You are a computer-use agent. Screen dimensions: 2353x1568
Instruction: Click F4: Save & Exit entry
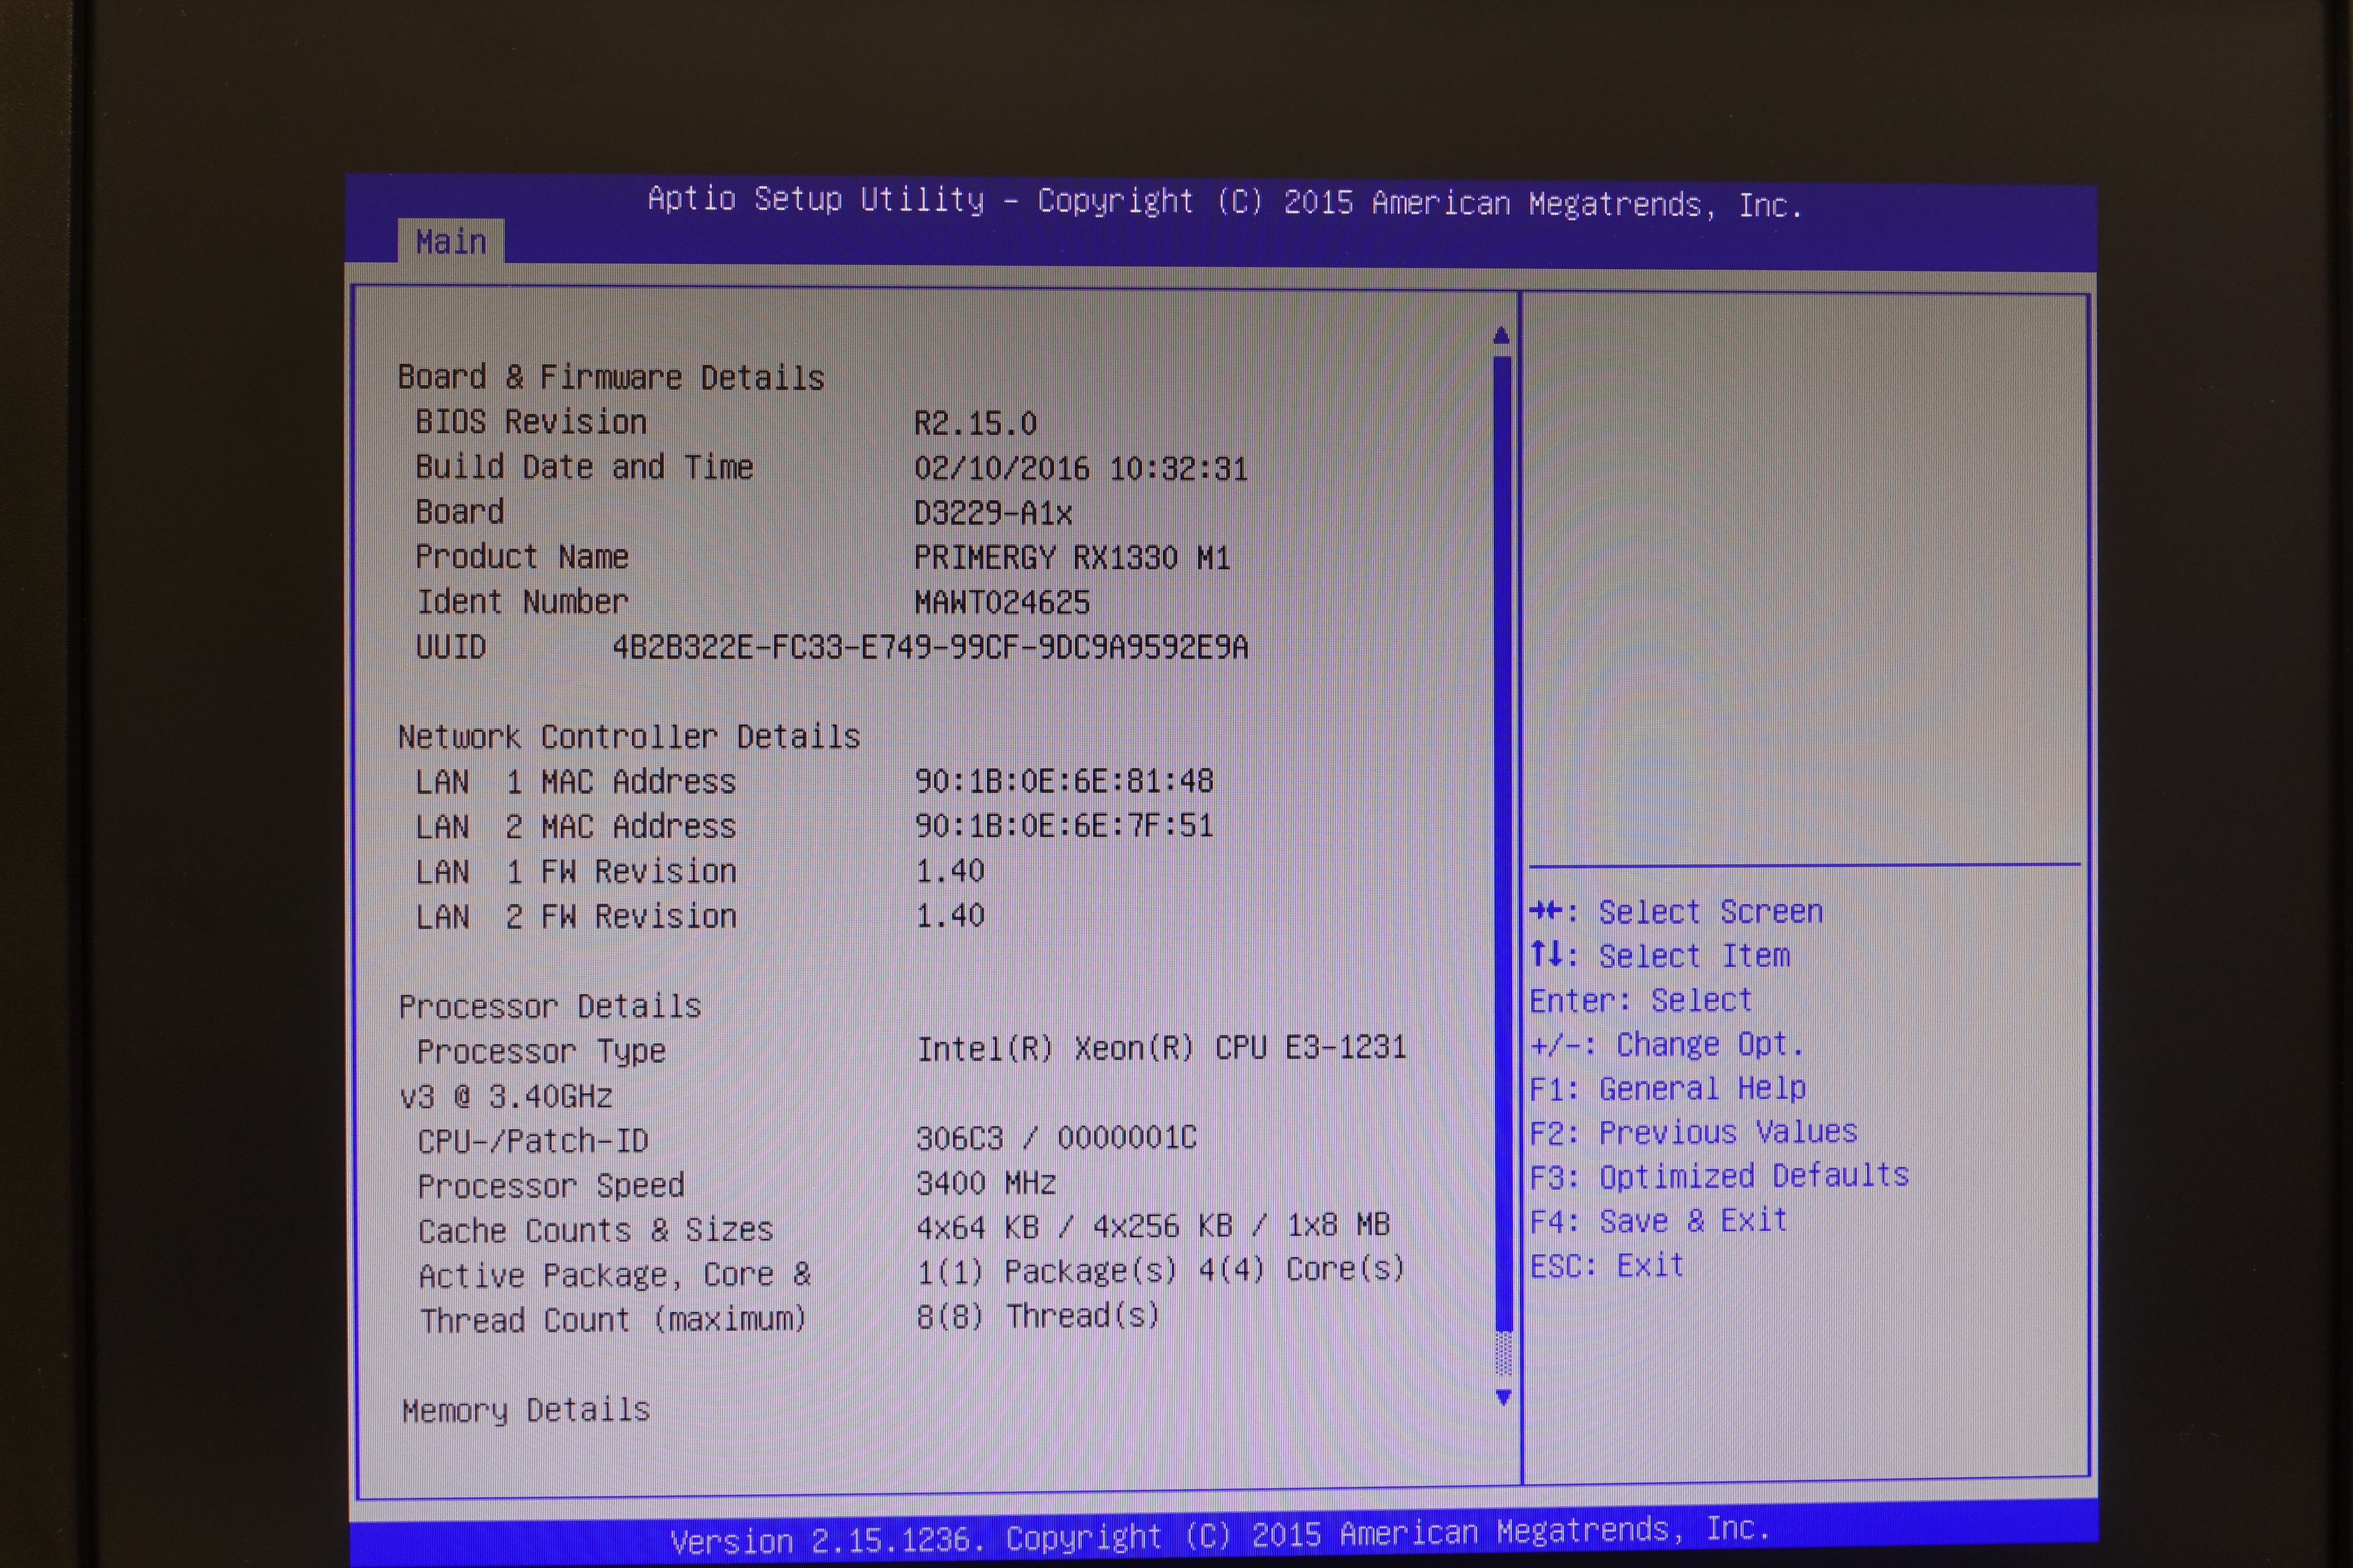point(1659,1221)
